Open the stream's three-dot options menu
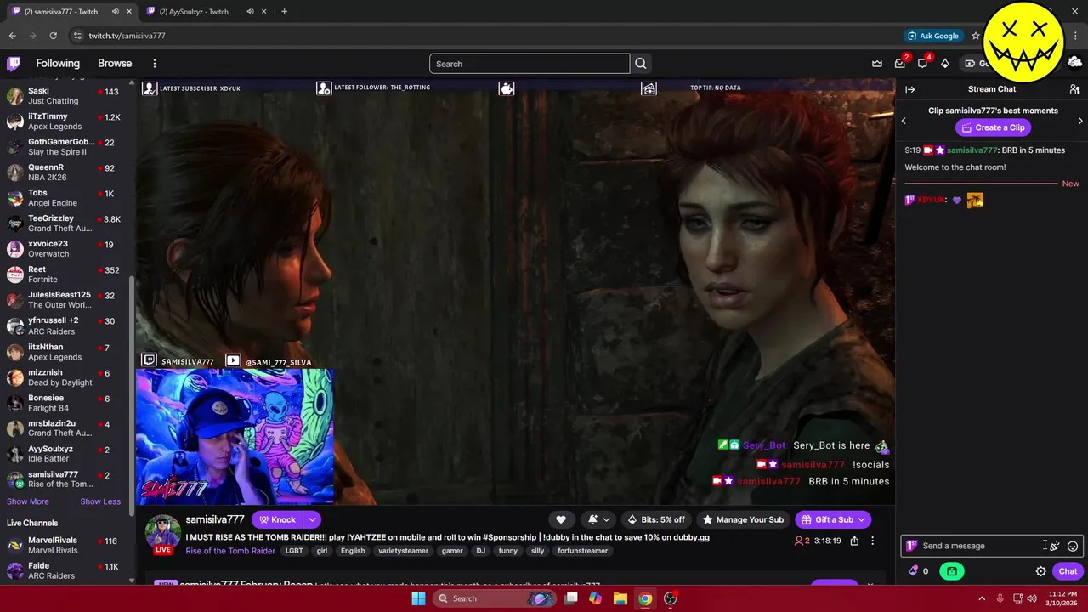Image resolution: width=1088 pixels, height=612 pixels. pyautogui.click(x=872, y=541)
